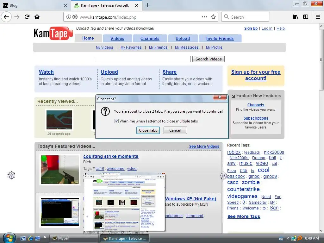This screenshot has height=243, width=324.
Task: Switch to the Blog tab
Action: pyautogui.click(x=35, y=5)
